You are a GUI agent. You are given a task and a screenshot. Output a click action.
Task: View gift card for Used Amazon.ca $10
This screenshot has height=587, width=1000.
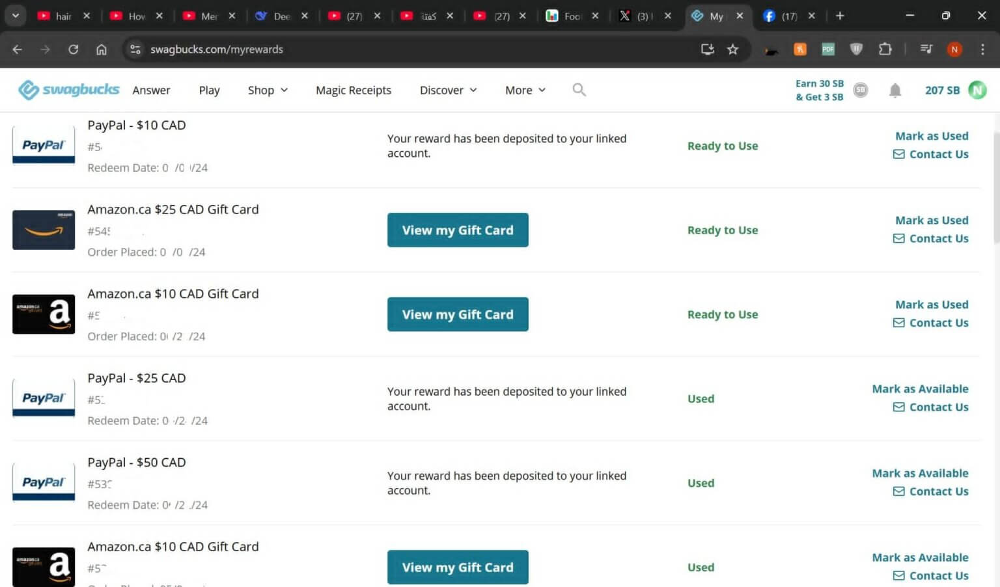(x=458, y=567)
